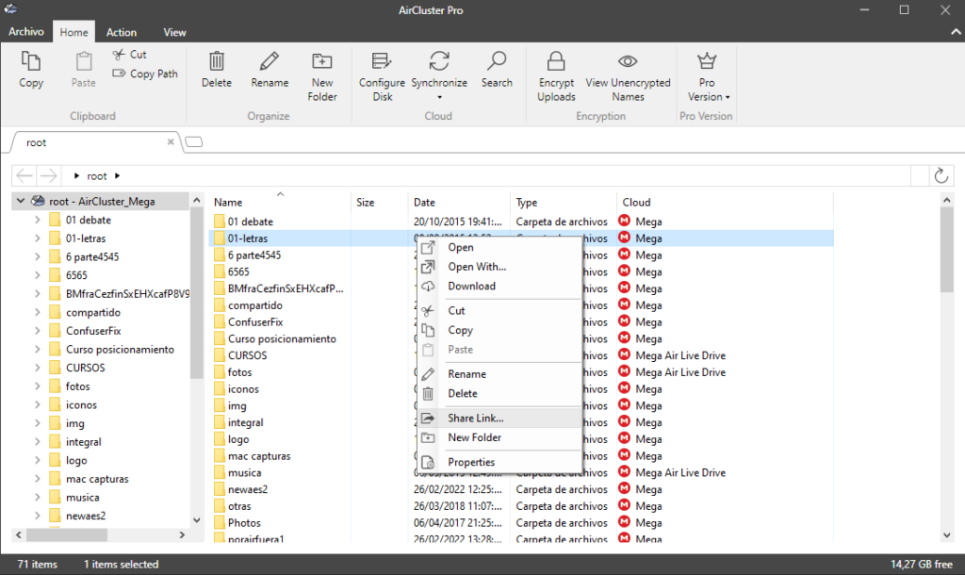Collapse the root - AirCluster_Mega tree node
This screenshot has height=575, width=965.
21,201
